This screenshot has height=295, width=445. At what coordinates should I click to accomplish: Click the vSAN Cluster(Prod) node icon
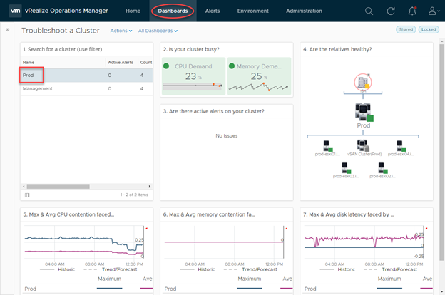[x=363, y=145]
